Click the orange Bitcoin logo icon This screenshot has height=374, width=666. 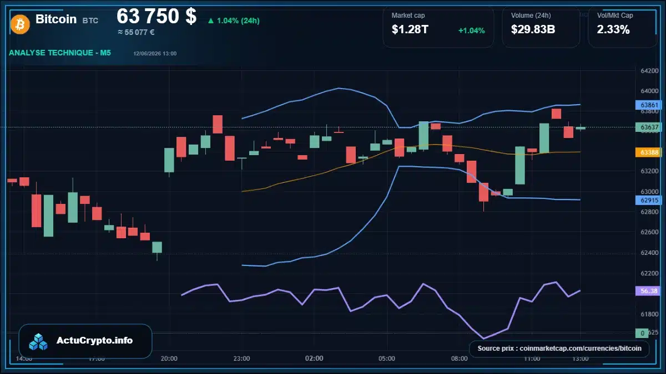coord(19,24)
